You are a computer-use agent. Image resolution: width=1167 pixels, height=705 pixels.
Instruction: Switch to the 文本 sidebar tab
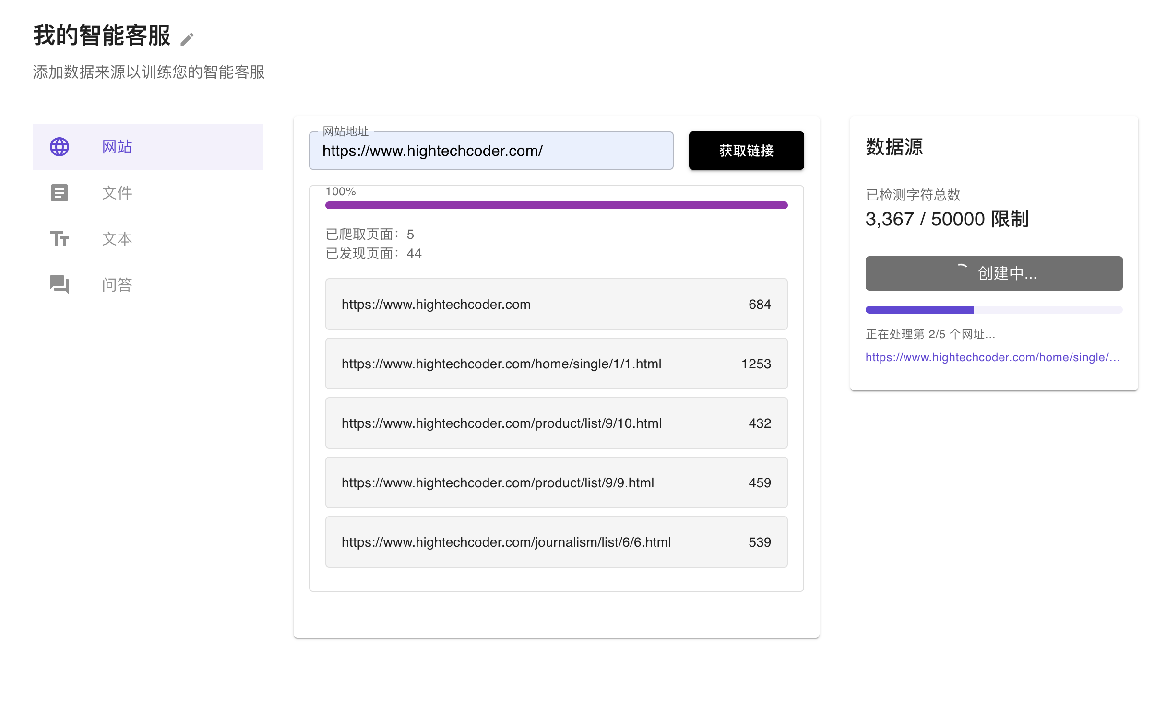[148, 239]
